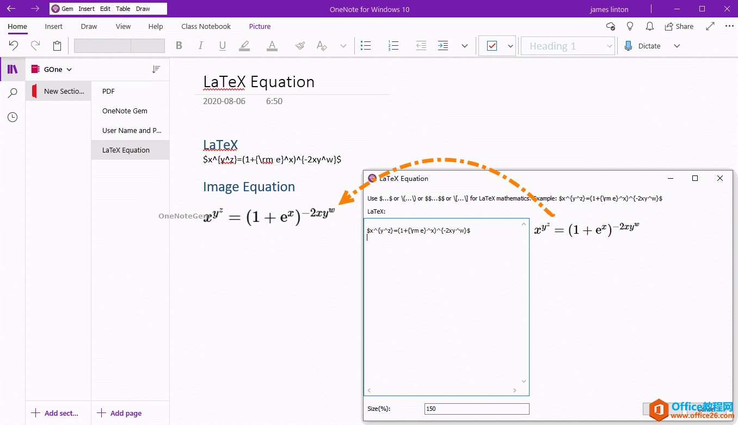Click Add section
This screenshot has height=425, width=738.
point(55,413)
